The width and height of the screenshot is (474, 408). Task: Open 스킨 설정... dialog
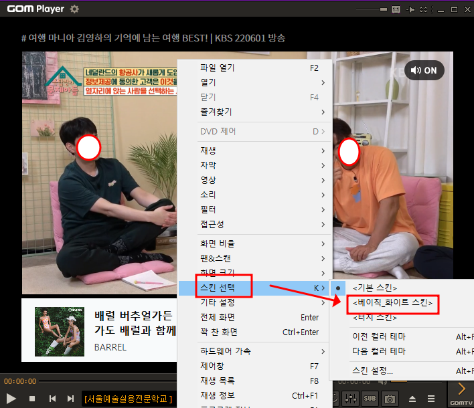pos(402,371)
